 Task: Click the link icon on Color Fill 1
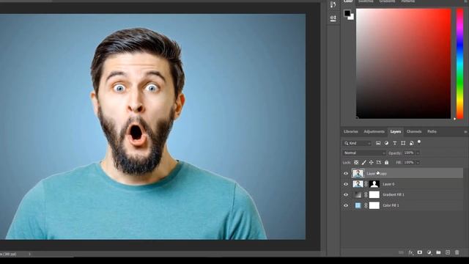tap(366, 205)
